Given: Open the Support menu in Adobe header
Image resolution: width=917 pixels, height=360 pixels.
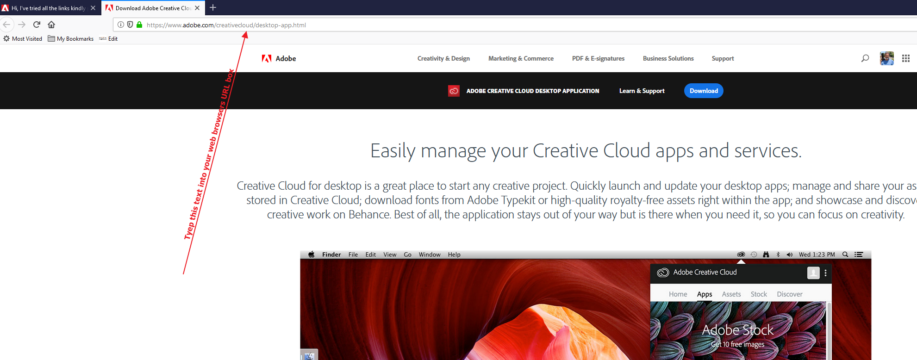Looking at the screenshot, I should click(723, 58).
